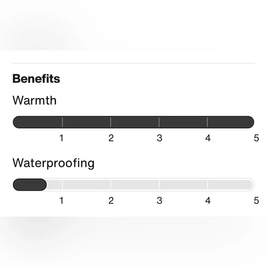Click number 1 under Warmth scale
The width and height of the screenshot is (267, 267).
pos(62,138)
